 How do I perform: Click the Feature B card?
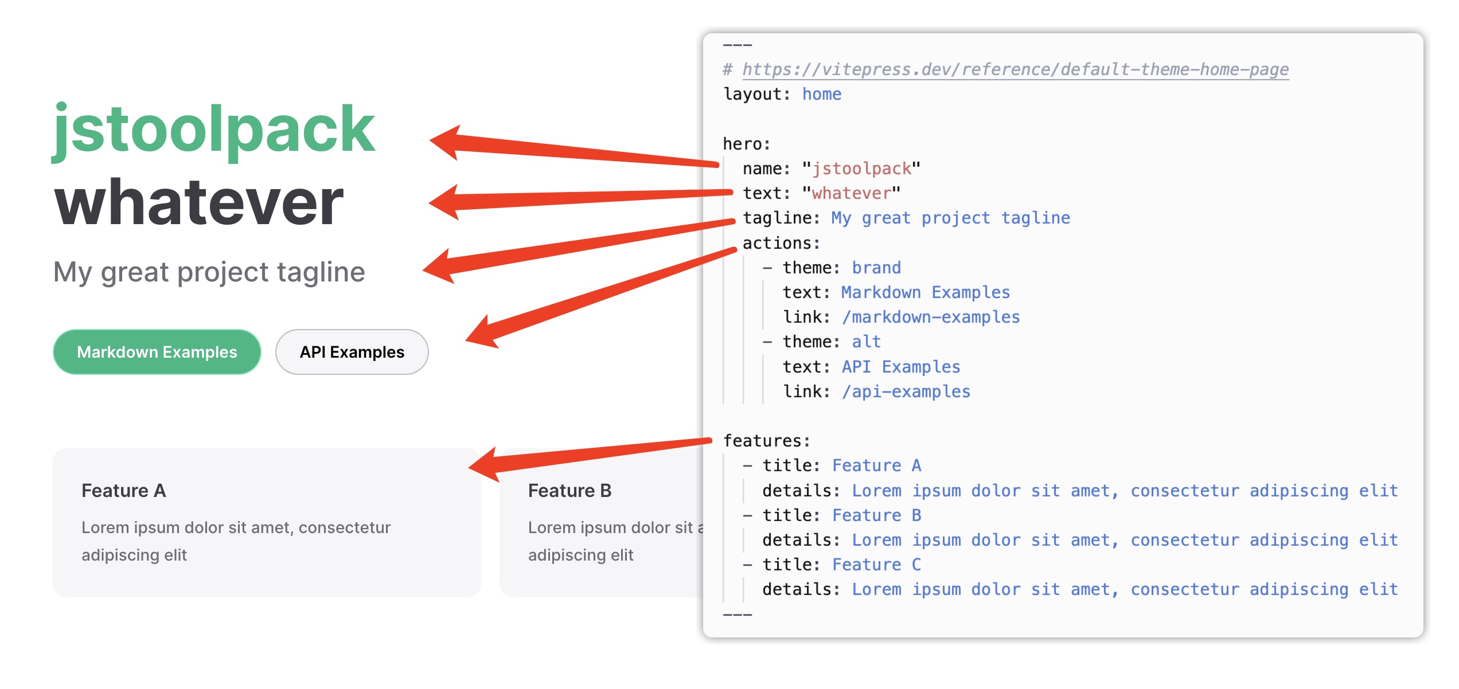[602, 522]
